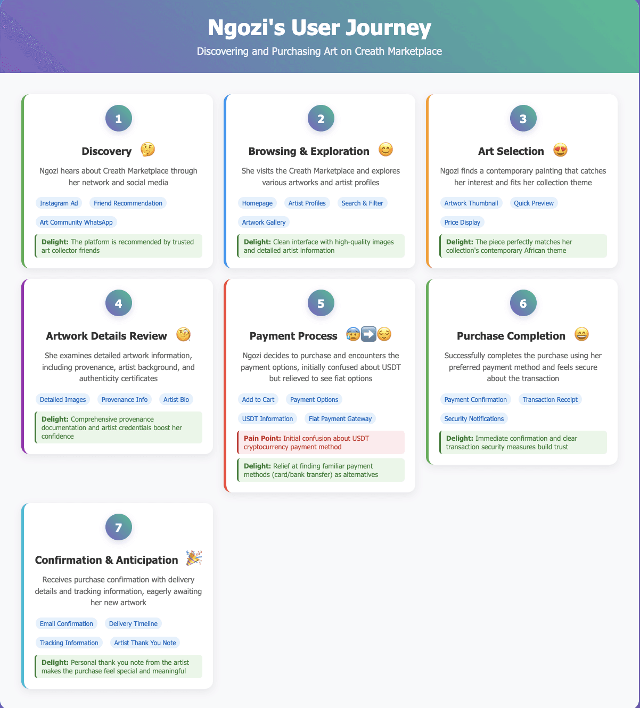Click the Delivery Timeline tag

click(x=133, y=623)
